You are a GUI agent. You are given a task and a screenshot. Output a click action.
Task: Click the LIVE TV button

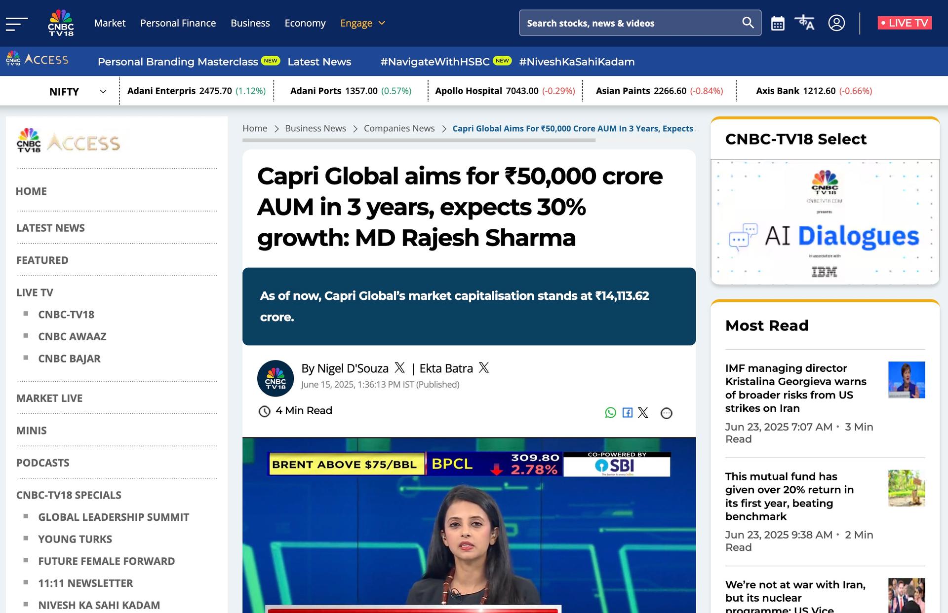point(905,23)
